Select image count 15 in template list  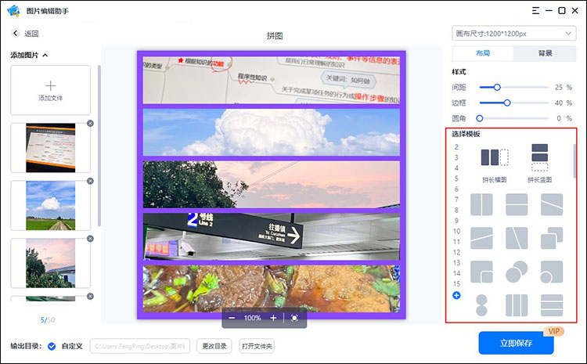click(x=456, y=283)
